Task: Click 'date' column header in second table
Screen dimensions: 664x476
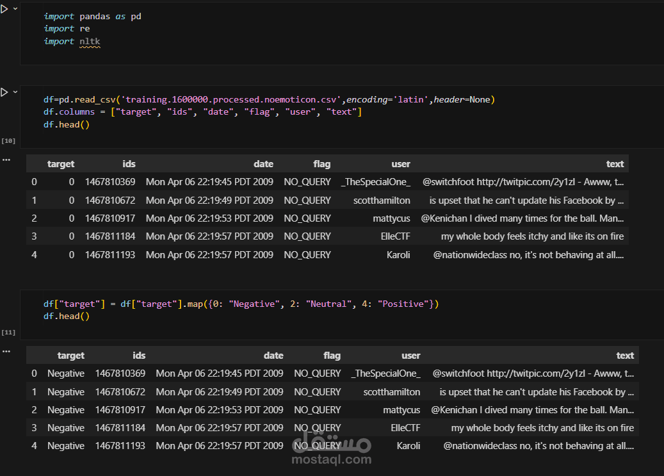Action: click(x=273, y=356)
